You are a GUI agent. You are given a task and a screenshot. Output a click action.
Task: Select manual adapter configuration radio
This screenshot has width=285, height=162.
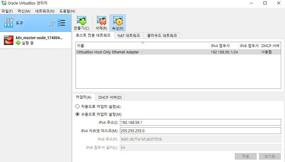77,114
